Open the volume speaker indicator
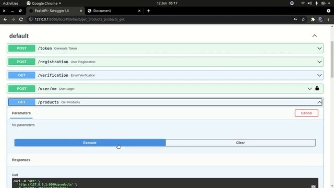 click(309, 3)
